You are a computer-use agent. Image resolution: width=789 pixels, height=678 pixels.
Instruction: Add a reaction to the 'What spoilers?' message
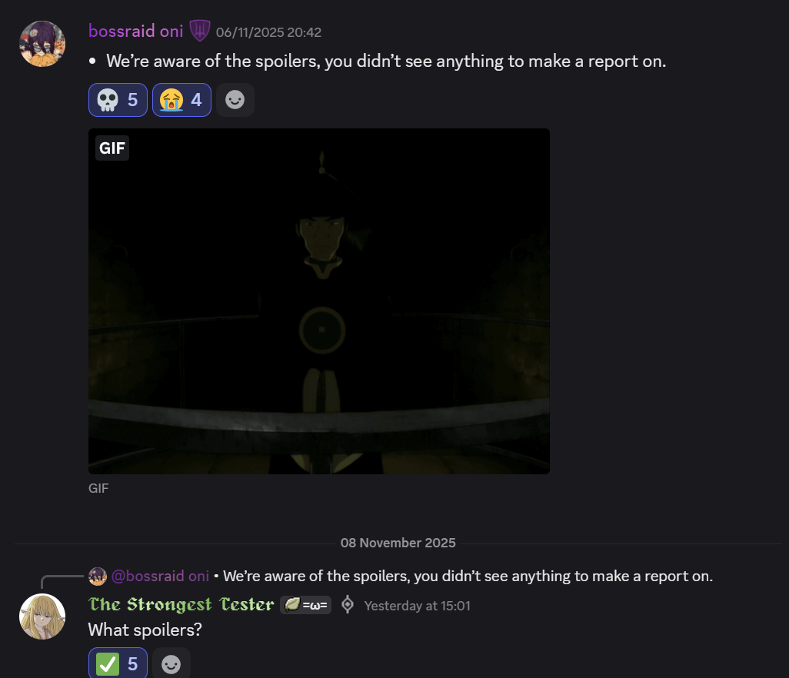point(171,663)
